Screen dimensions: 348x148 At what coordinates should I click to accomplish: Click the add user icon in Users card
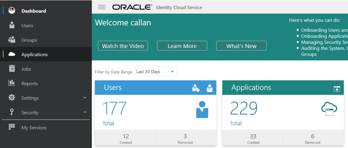(x=196, y=88)
